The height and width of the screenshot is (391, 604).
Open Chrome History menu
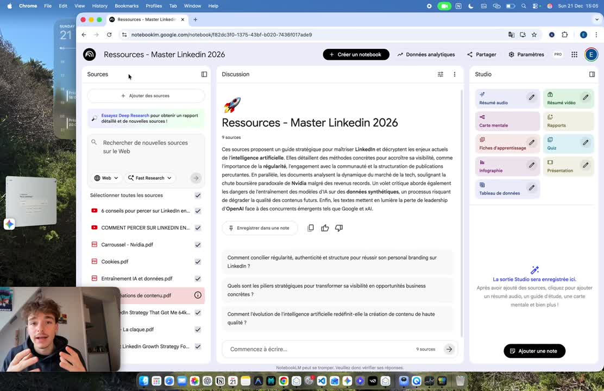tap(100, 6)
